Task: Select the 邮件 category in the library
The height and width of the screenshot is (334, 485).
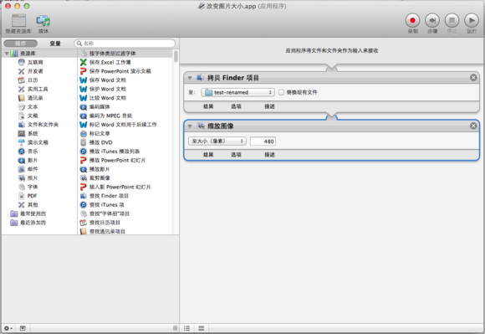Action: (33, 169)
